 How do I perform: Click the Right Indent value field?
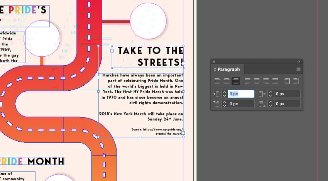pyautogui.click(x=287, y=94)
